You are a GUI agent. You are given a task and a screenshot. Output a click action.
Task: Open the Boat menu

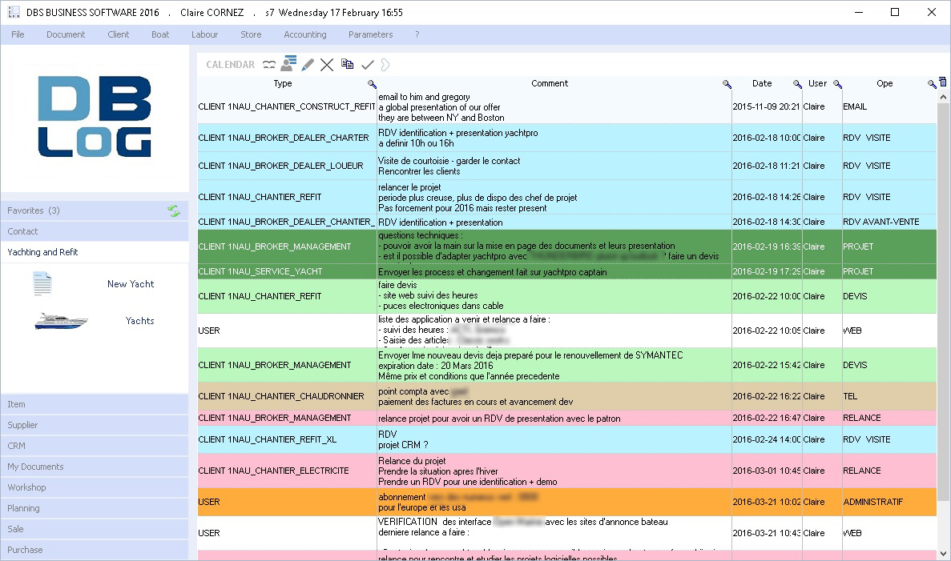(x=160, y=34)
